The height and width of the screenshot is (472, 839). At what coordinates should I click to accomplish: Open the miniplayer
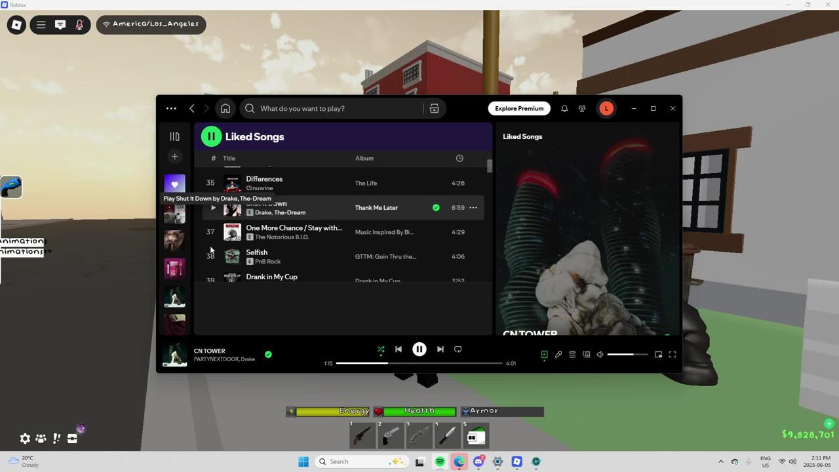(x=658, y=355)
